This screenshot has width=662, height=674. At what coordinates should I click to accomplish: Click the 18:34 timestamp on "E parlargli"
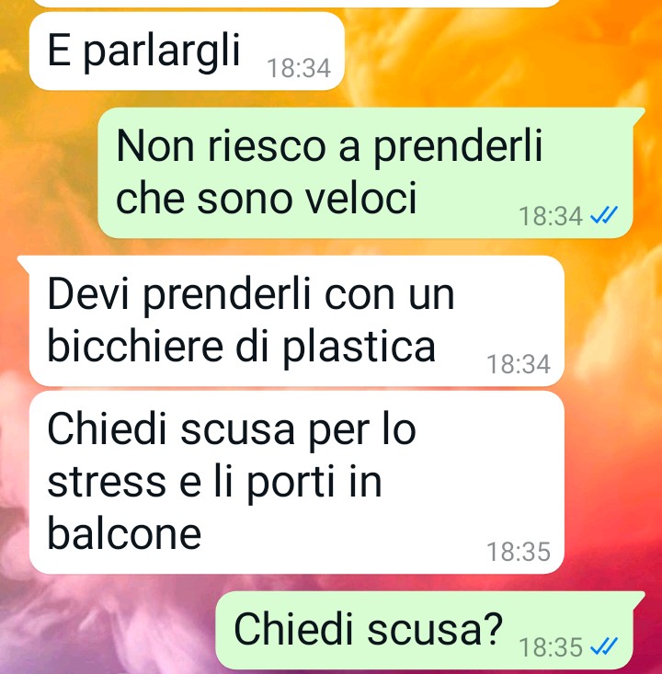pyautogui.click(x=299, y=68)
